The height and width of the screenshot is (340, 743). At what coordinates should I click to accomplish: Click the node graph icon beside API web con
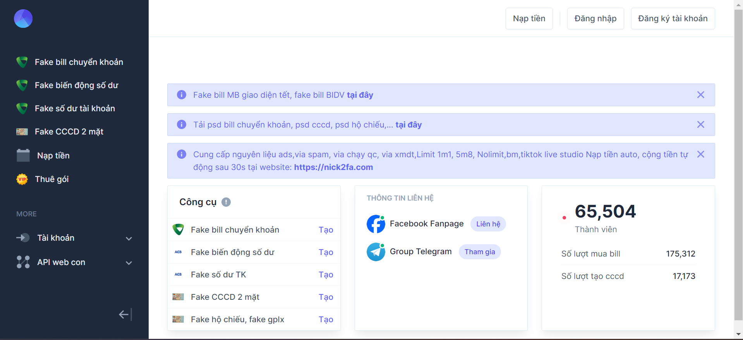click(x=23, y=262)
